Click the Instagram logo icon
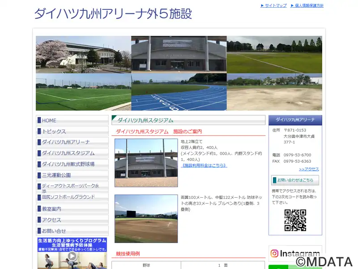 (x=274, y=254)
